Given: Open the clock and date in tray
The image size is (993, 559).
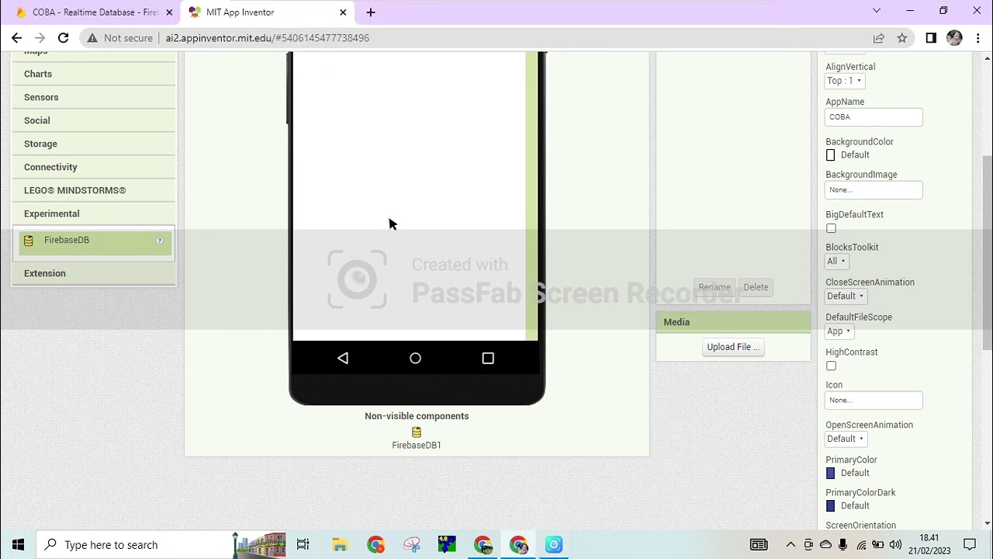Looking at the screenshot, I should [x=929, y=544].
